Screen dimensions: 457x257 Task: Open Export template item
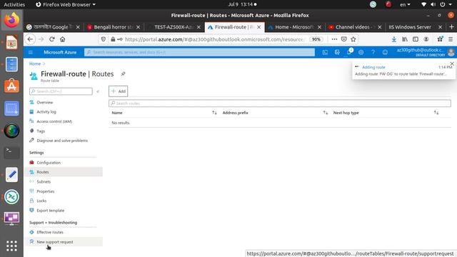pyautogui.click(x=51, y=211)
